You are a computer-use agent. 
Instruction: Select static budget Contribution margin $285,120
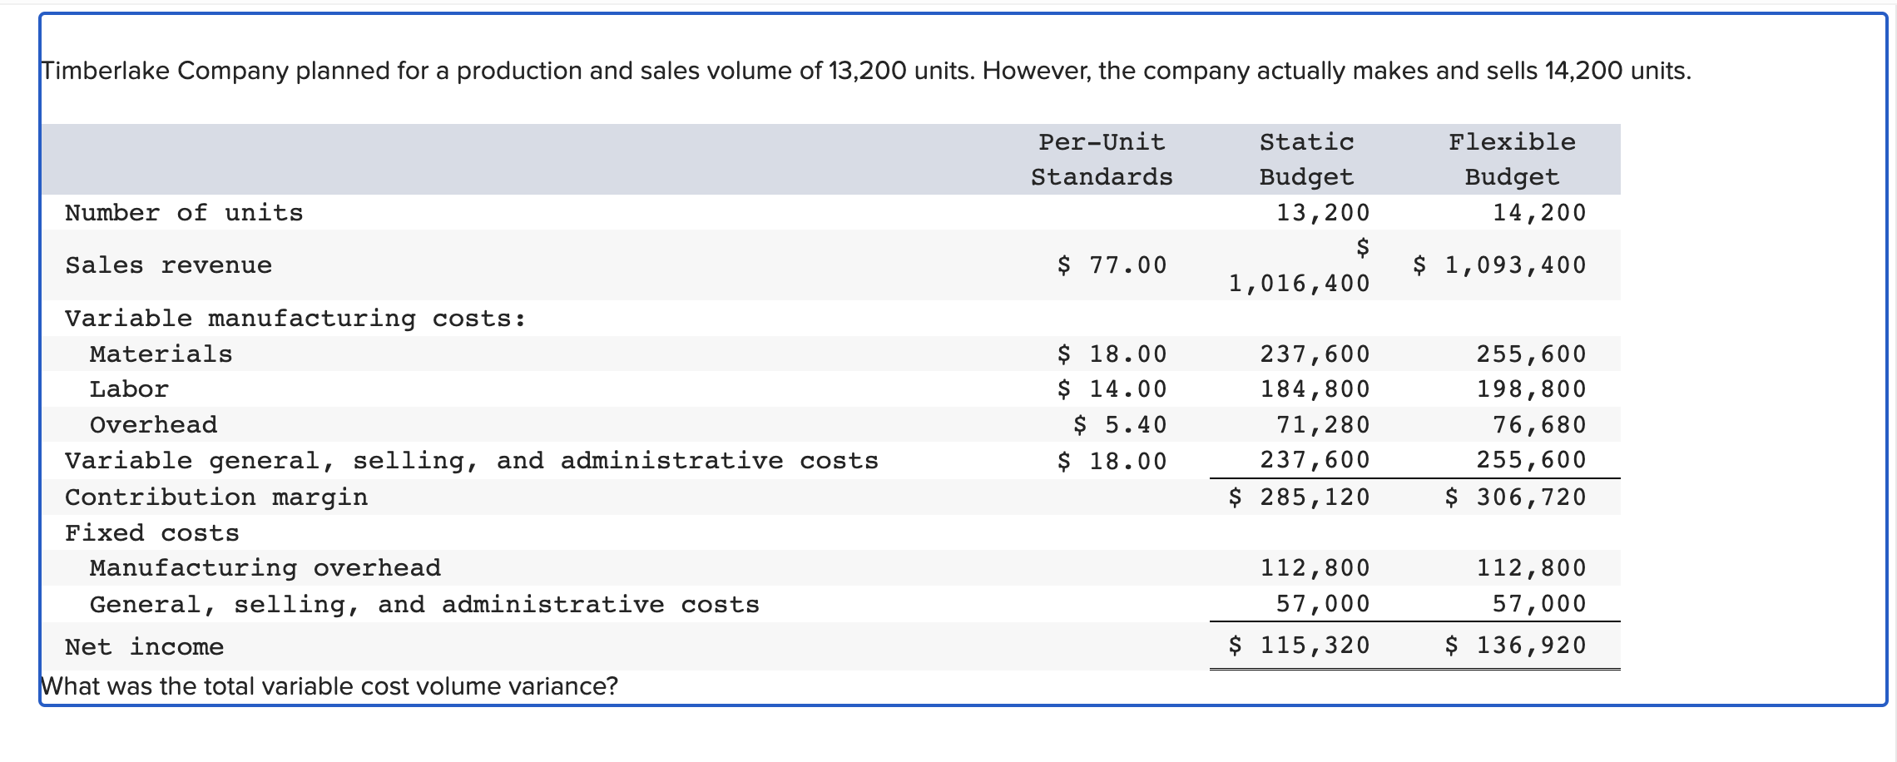point(1299,497)
